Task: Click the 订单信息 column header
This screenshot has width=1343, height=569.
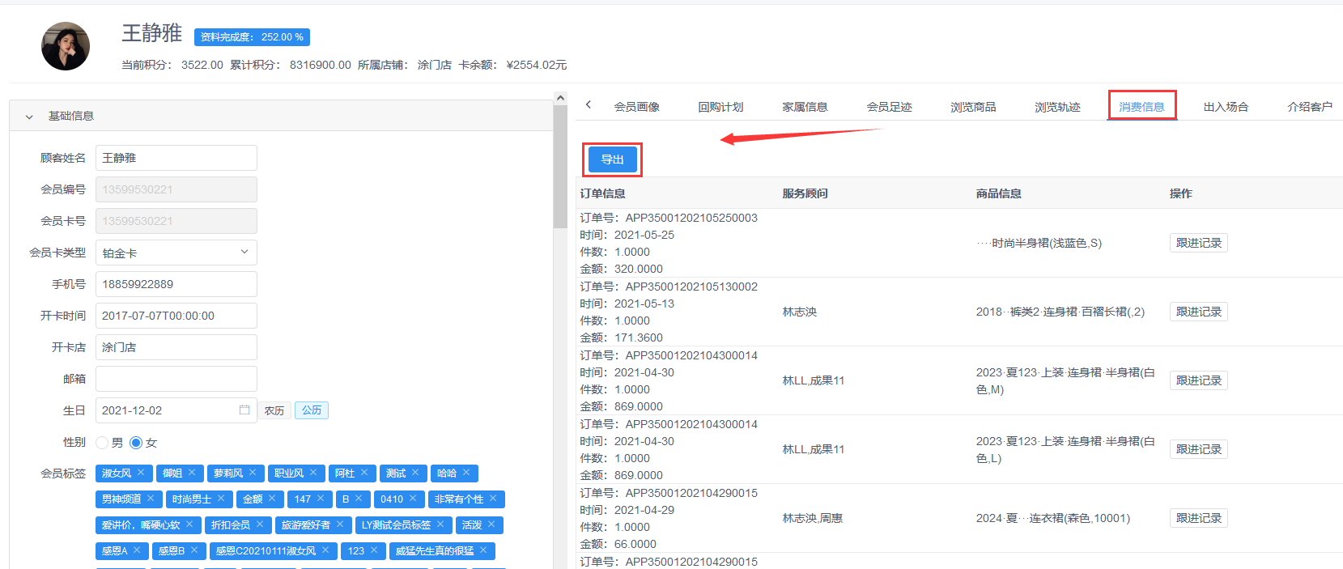Action: pyautogui.click(x=603, y=193)
